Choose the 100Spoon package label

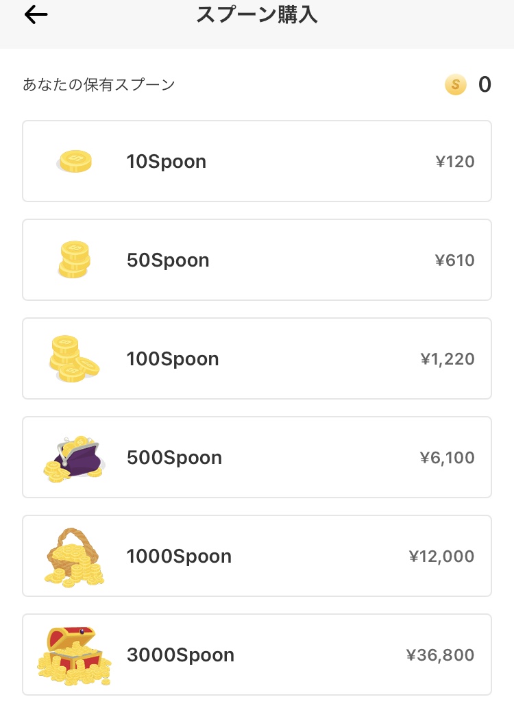click(x=173, y=358)
